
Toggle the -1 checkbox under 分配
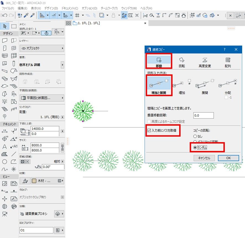226,98
